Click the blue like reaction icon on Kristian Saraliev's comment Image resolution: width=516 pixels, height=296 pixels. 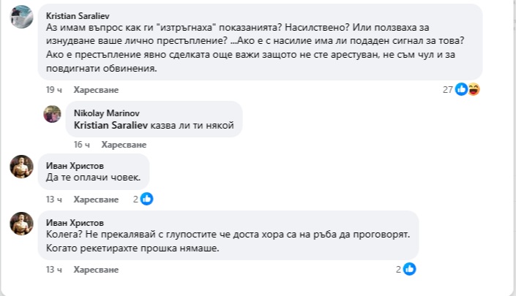tap(461, 89)
